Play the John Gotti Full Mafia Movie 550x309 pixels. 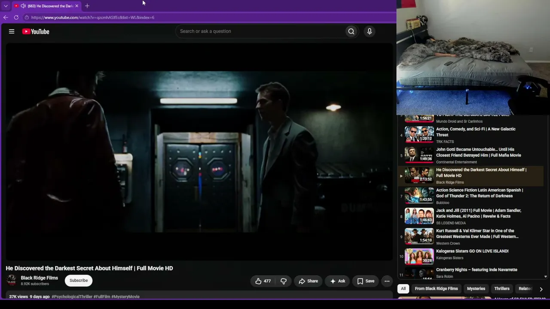(x=479, y=152)
